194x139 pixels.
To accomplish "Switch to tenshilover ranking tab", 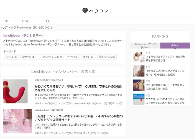I will point(145,46).
